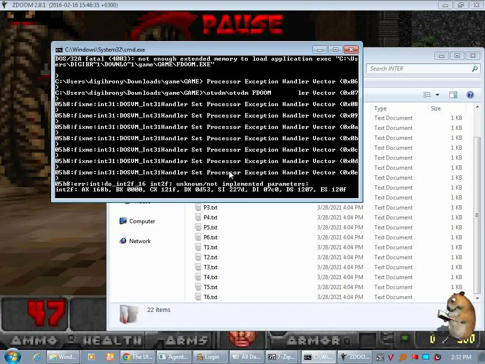Click the file icon next to T6.txt
Screen dimensions: 485x364
pos(198,297)
